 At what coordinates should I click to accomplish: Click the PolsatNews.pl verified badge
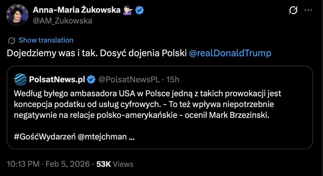pyautogui.click(x=91, y=79)
